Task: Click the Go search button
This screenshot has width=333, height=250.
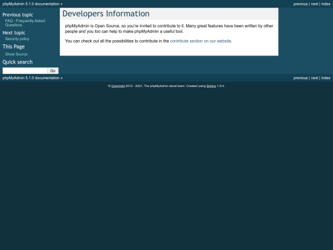Action: [53, 70]
